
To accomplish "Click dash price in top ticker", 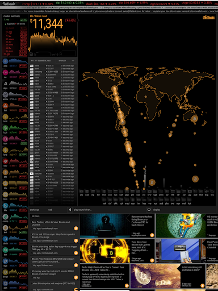I will [x=101, y=4].
